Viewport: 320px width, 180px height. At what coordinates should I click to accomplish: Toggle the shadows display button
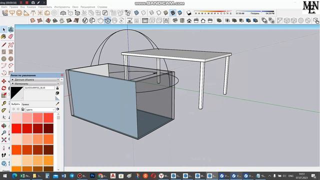click(x=189, y=13)
